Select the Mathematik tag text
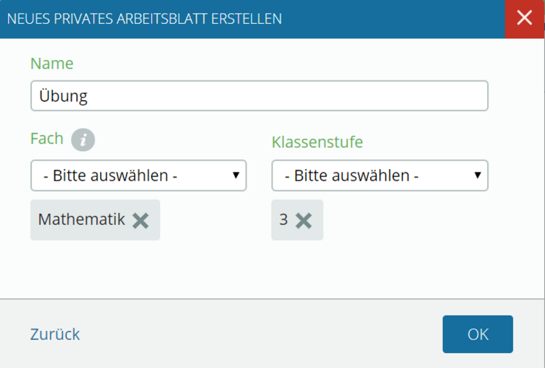This screenshot has height=368, width=545. pyautogui.click(x=81, y=219)
